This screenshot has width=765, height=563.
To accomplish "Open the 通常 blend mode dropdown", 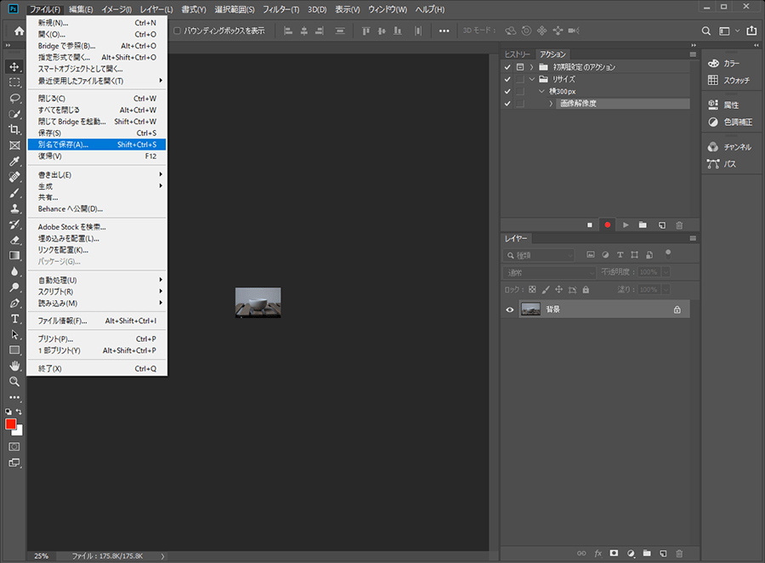I will [x=550, y=272].
